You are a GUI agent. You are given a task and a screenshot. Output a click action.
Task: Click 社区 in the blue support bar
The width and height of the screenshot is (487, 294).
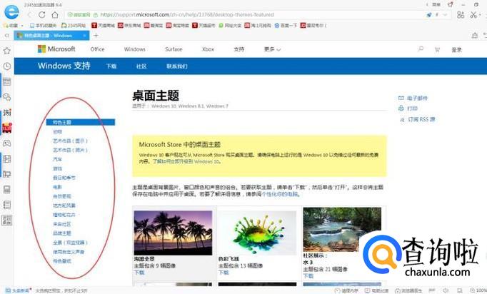[141, 66]
